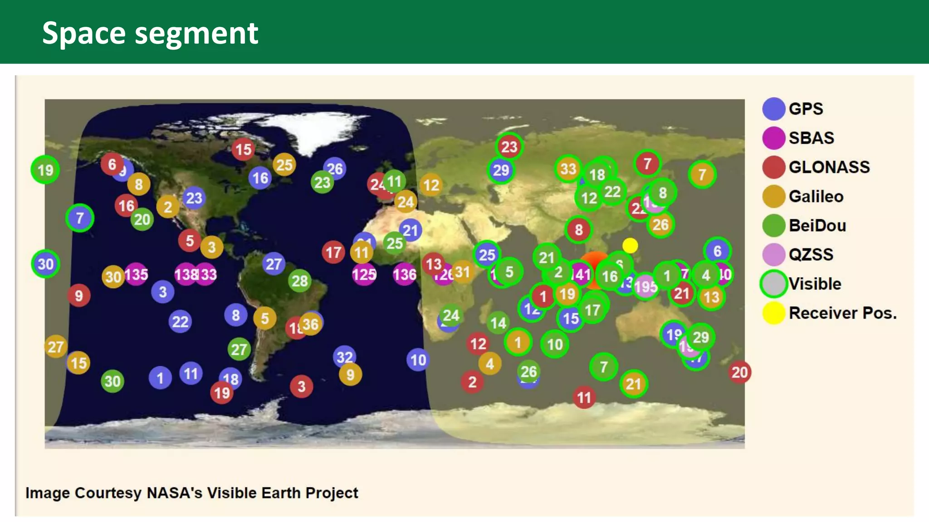Select QZSS satellite 195 near Indonesia

tap(645, 286)
